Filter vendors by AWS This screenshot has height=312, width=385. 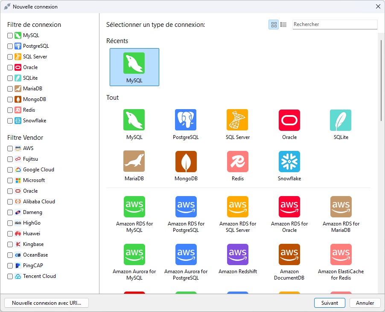[x=10, y=148]
